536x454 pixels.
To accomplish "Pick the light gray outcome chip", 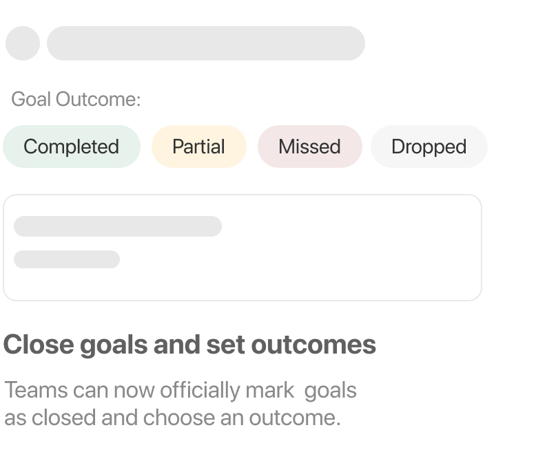I will pyautogui.click(x=429, y=147).
